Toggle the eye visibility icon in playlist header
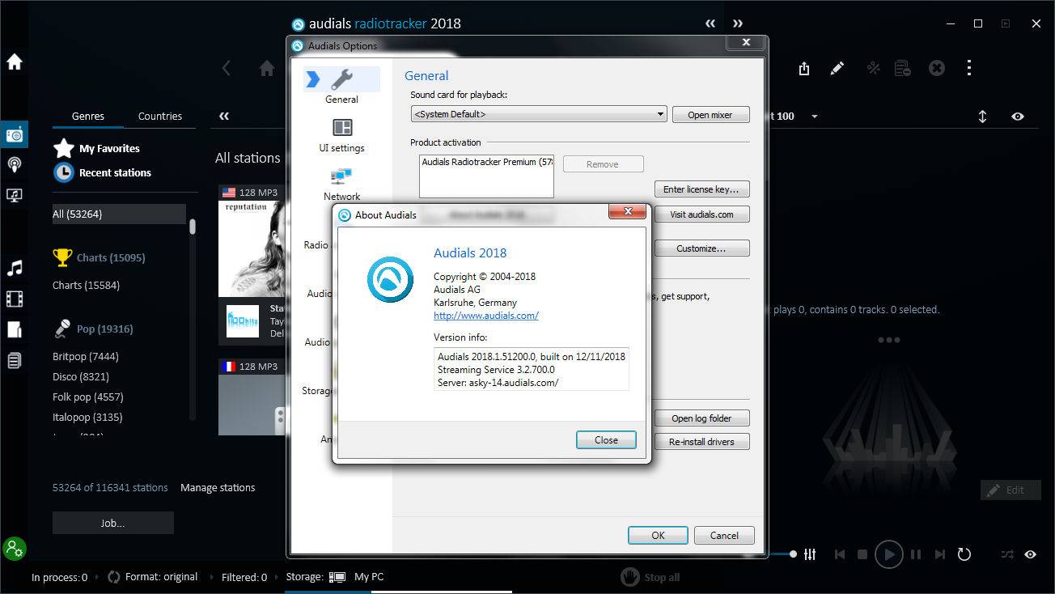 click(1017, 116)
